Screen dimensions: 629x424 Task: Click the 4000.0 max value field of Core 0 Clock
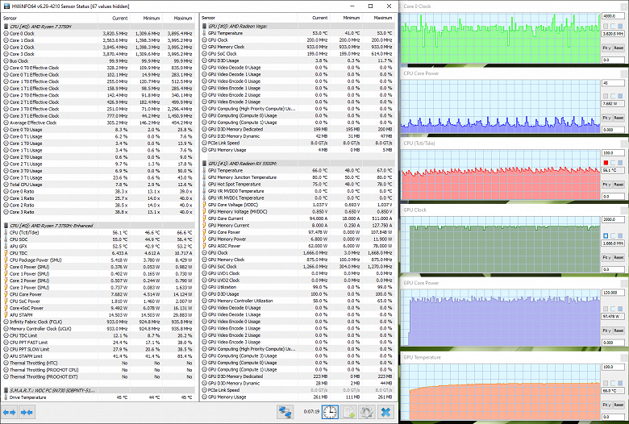click(x=613, y=16)
